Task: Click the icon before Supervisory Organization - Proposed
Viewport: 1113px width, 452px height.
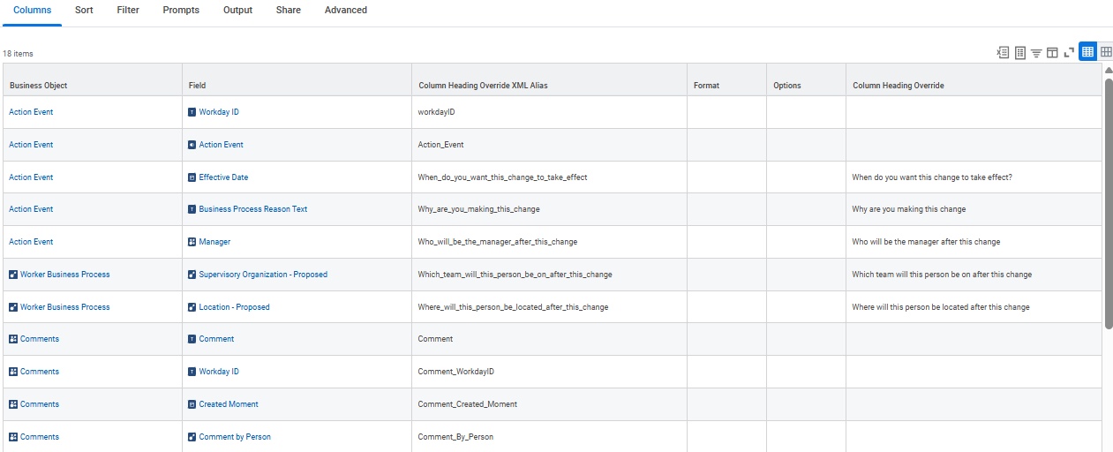Action: point(192,275)
